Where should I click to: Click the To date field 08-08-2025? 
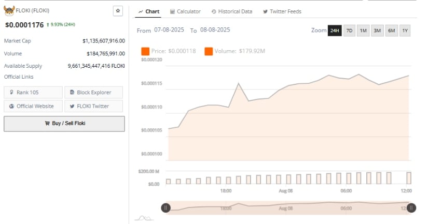pyautogui.click(x=215, y=29)
